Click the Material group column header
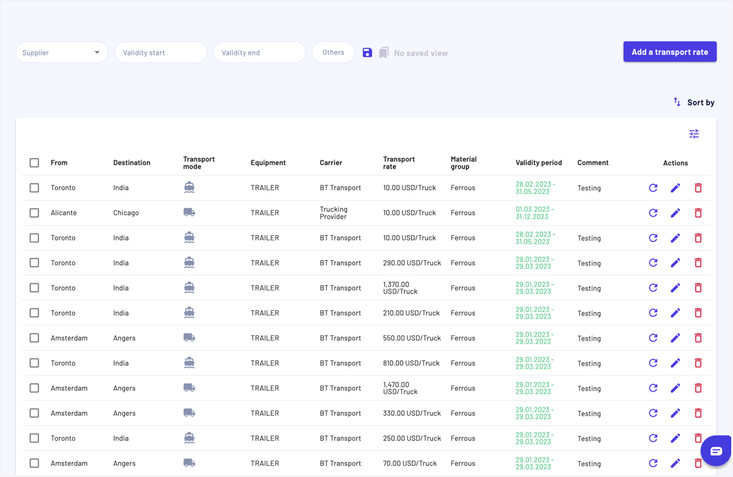The image size is (733, 477). 464,162
